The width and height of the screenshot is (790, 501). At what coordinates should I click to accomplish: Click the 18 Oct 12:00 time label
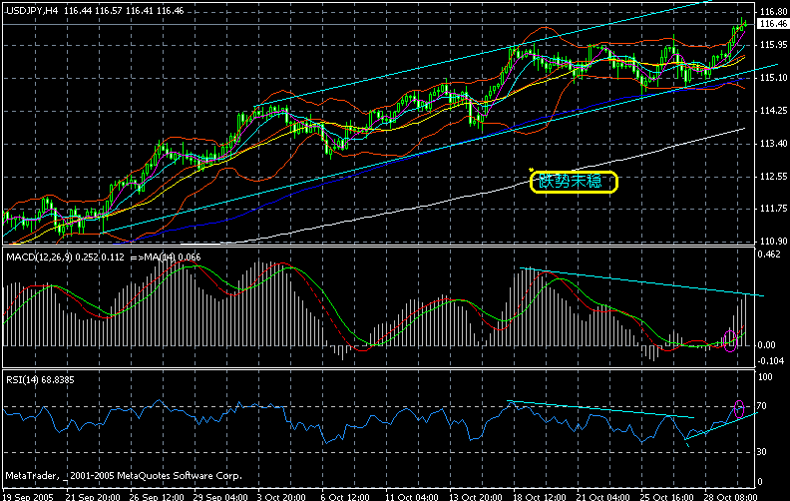click(540, 497)
